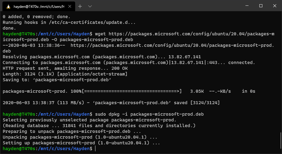
Task: Click green hayden@T470s in the bottom prompt
Action: (19, 149)
